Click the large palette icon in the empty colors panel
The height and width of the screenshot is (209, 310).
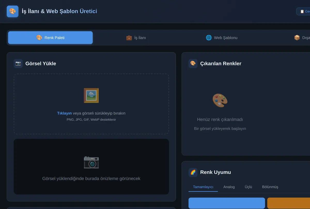pos(220,100)
